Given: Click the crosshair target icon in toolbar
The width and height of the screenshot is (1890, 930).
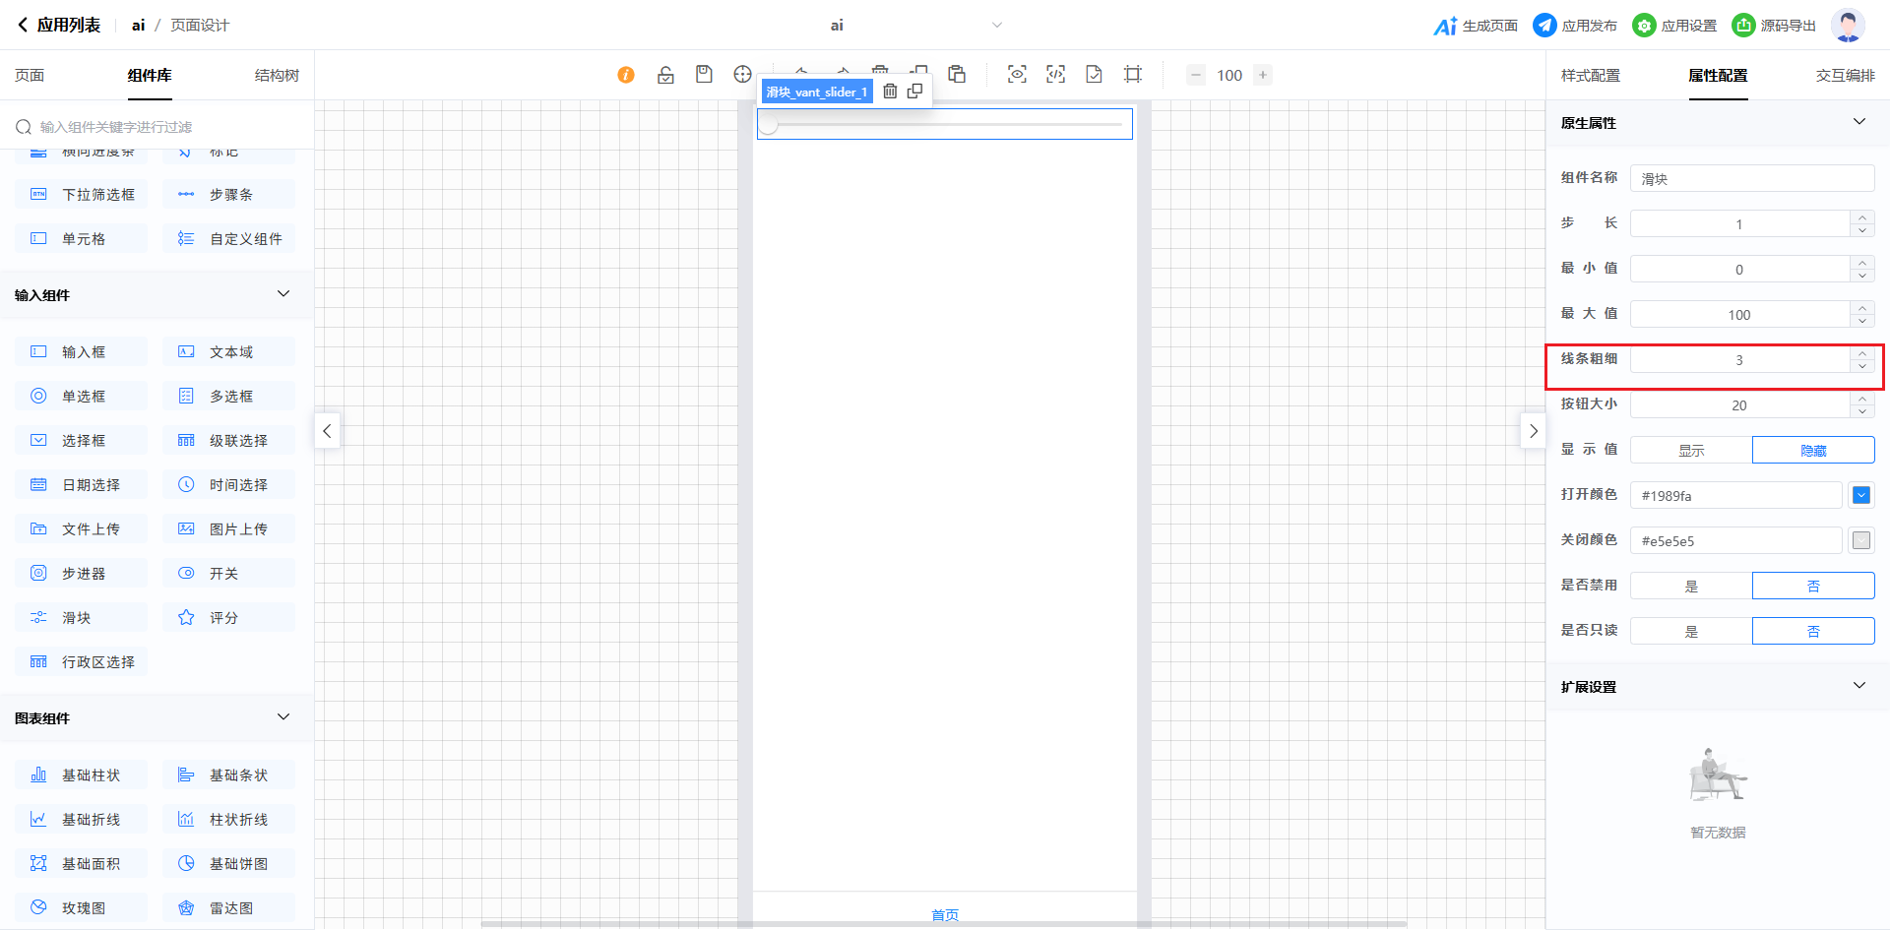Looking at the screenshot, I should click(x=742, y=75).
